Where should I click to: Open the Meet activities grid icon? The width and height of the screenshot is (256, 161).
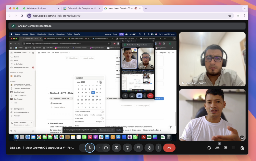(234, 148)
